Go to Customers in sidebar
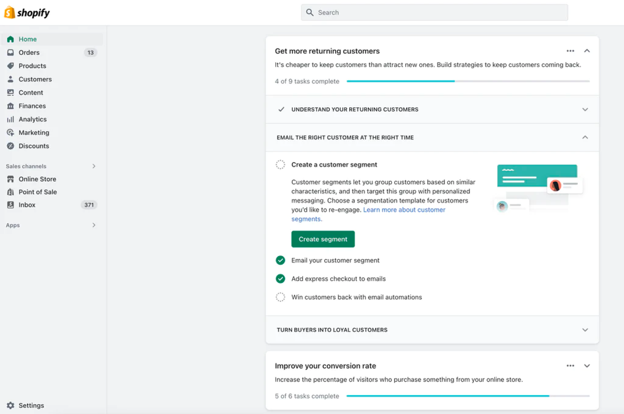Image resolution: width=624 pixels, height=414 pixels. pos(35,79)
